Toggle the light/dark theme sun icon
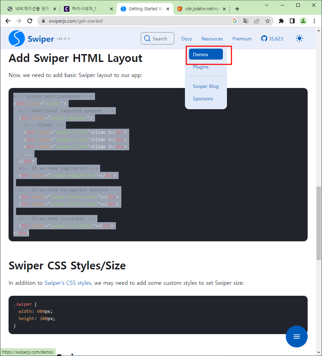This screenshot has width=322, height=356. (299, 38)
